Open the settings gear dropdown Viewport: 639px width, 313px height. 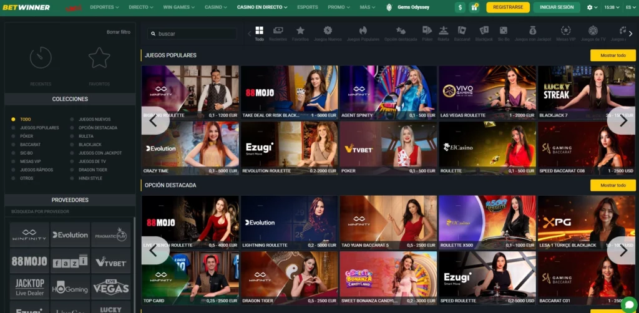click(x=592, y=7)
